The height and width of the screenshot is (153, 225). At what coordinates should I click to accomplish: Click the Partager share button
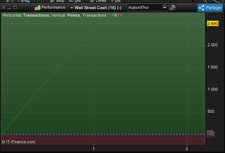click(210, 8)
